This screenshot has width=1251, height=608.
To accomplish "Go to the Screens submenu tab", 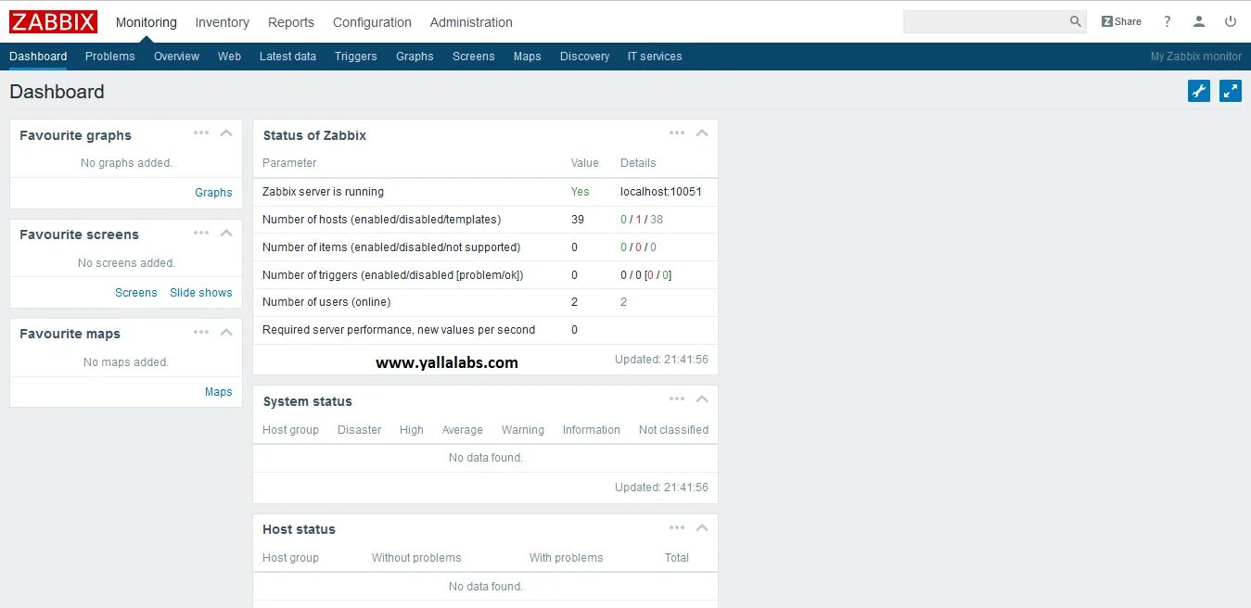I will (474, 57).
